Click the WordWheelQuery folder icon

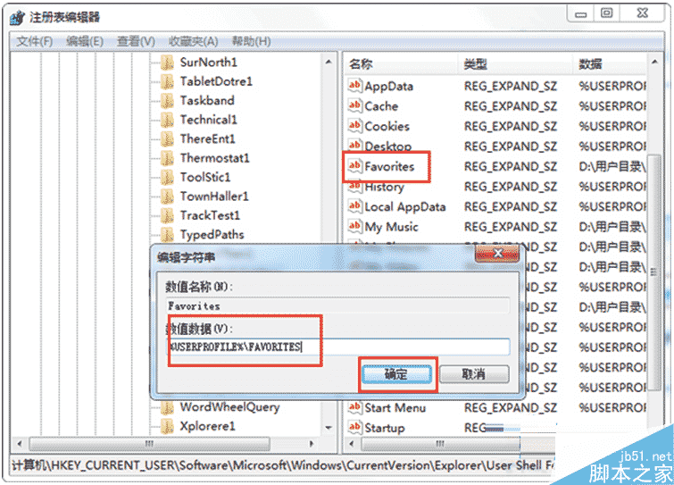click(x=167, y=407)
